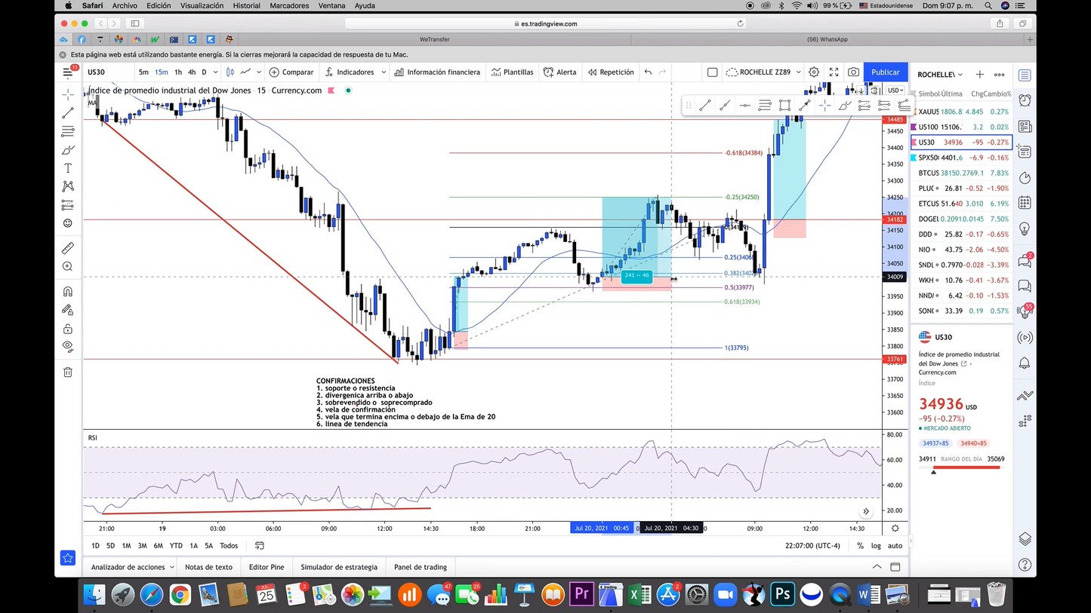Open notifications bell in right sidebar

[1025, 363]
